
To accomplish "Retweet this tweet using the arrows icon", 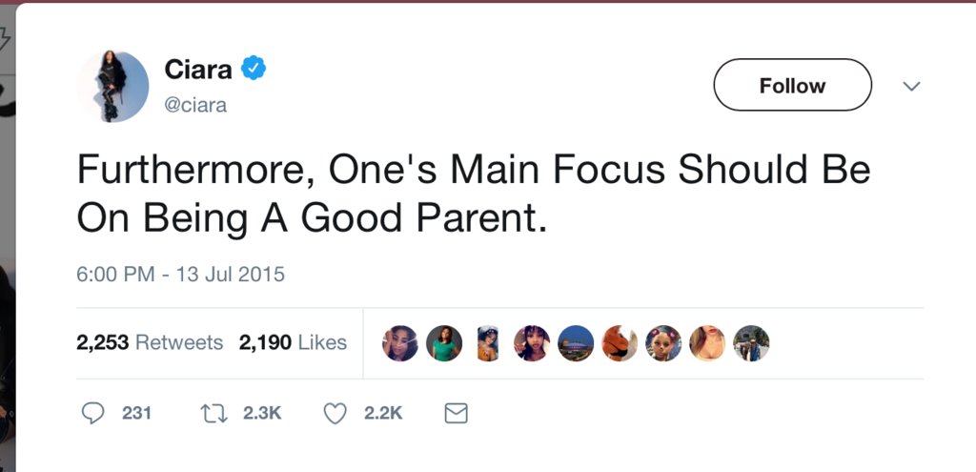I will pos(213,413).
